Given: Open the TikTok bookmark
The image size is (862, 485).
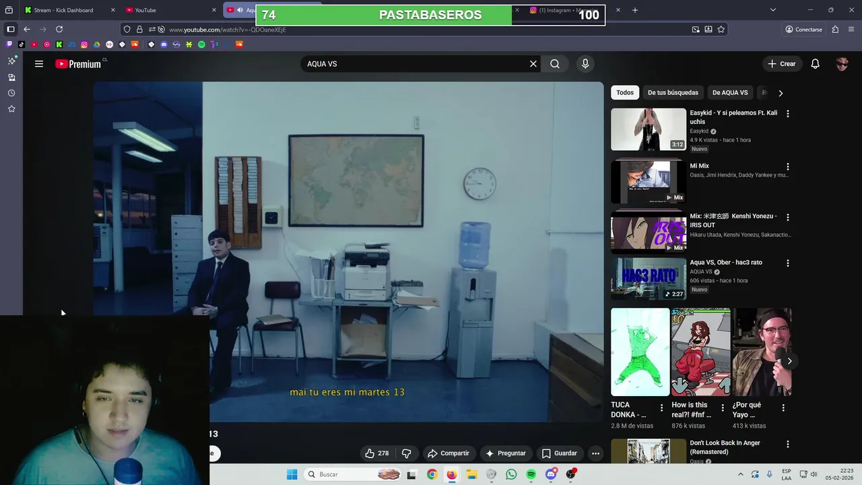Looking at the screenshot, I should (22, 44).
